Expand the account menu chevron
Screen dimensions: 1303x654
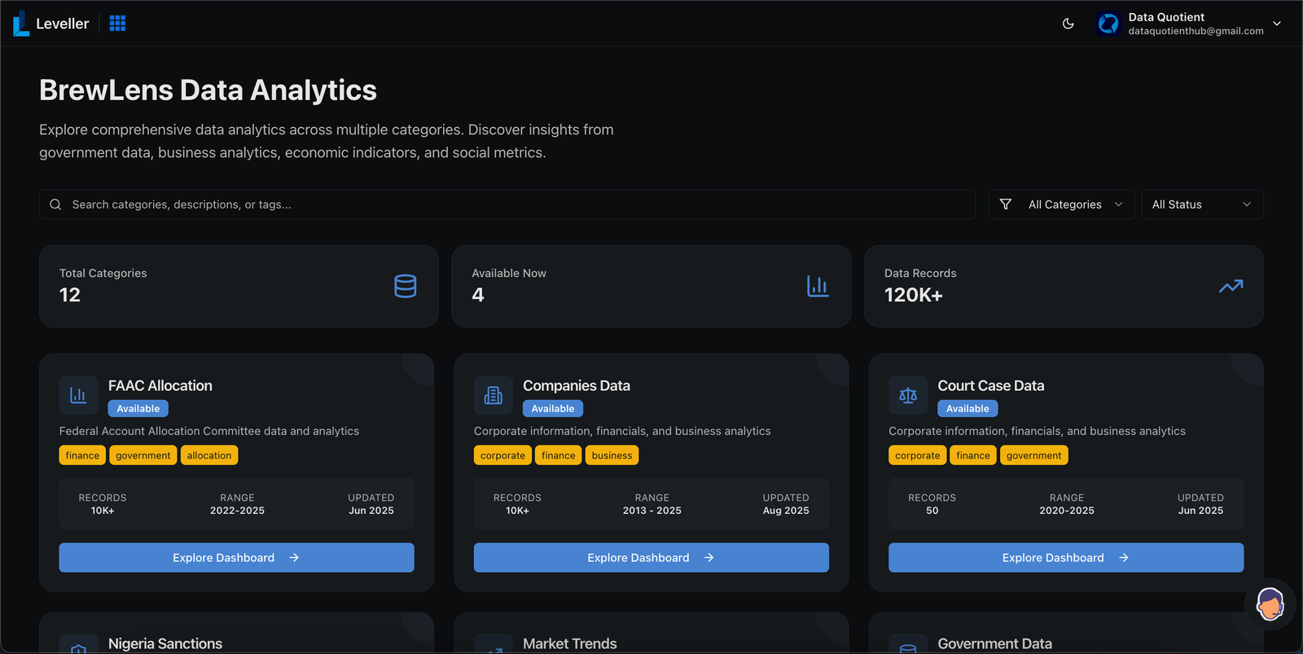1277,24
